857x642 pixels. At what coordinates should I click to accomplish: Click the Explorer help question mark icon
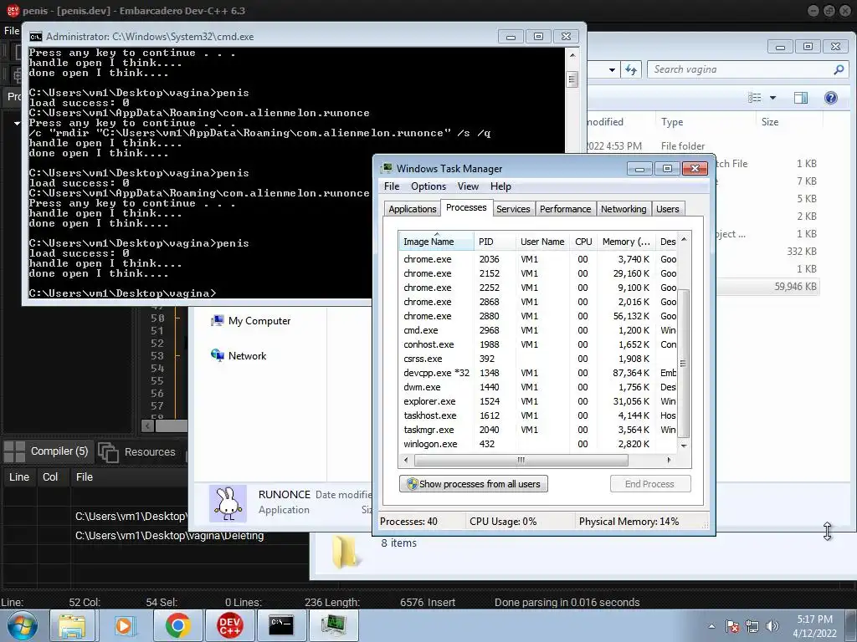(831, 98)
